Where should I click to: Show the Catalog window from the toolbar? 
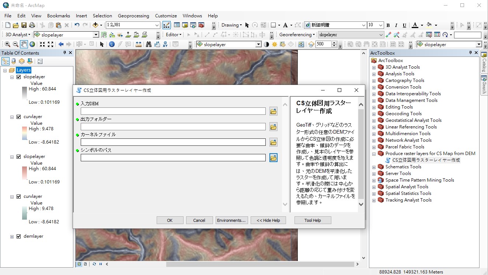pos(185,25)
